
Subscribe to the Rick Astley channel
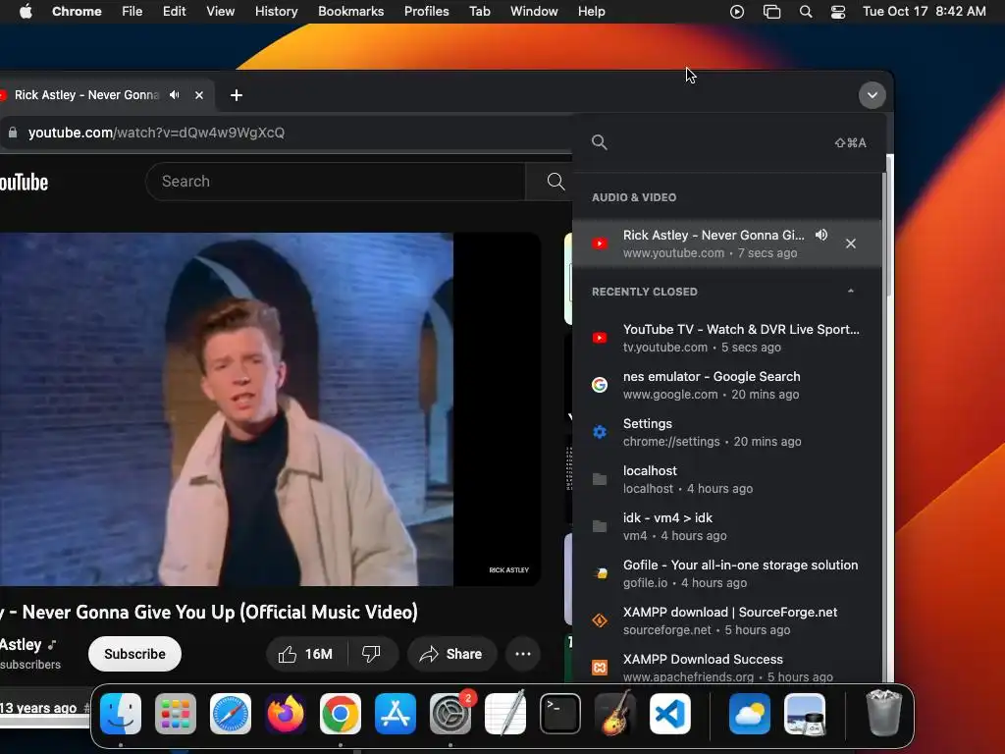coord(134,654)
